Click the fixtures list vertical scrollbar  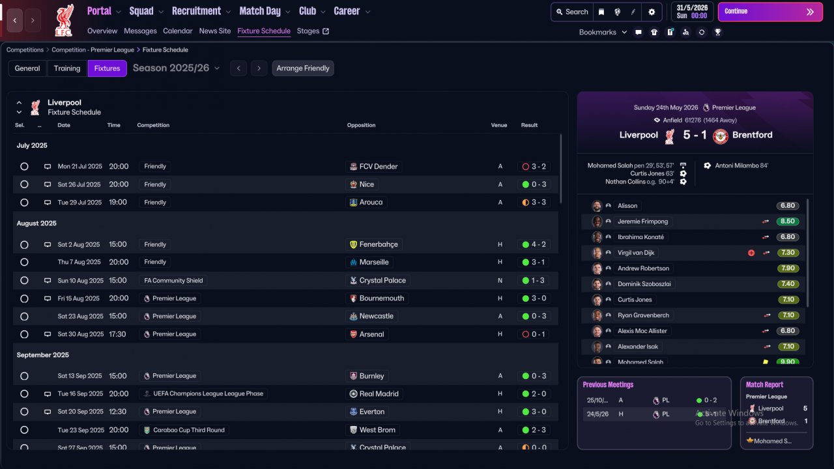pos(560,169)
